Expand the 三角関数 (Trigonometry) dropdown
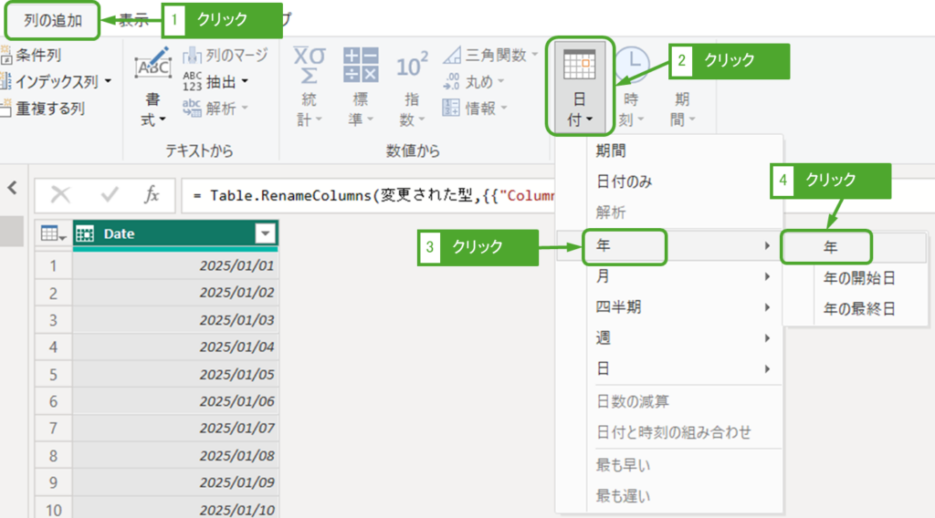 click(x=533, y=56)
